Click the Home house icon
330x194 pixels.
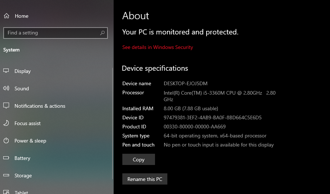click(x=7, y=16)
